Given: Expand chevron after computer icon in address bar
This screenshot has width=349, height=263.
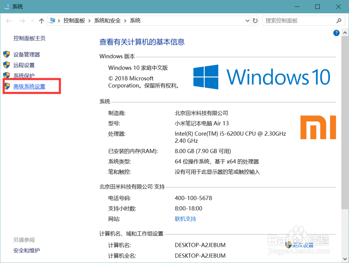Looking at the screenshot, I should (x=59, y=21).
